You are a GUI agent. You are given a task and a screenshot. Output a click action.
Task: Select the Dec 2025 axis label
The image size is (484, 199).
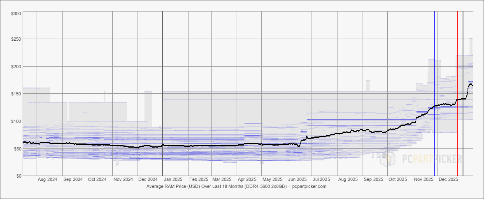point(448,179)
